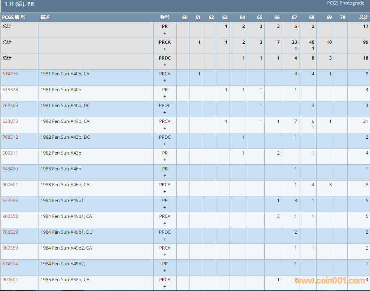Click grade 68 count for coin 768509
The image size is (370, 291).
point(313,106)
